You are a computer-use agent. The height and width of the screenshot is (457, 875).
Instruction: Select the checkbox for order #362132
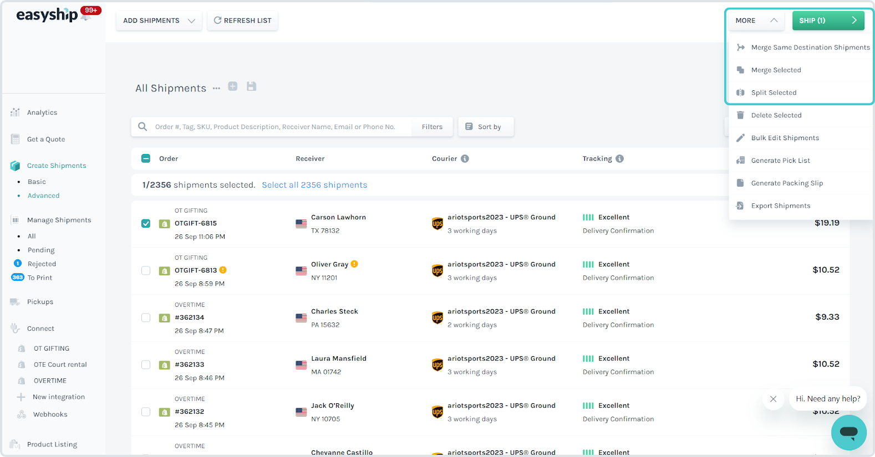click(x=146, y=412)
